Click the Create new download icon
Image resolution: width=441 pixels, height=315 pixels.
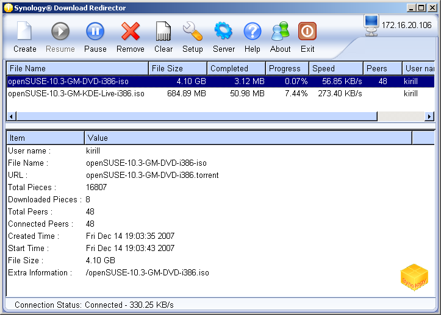(x=24, y=31)
